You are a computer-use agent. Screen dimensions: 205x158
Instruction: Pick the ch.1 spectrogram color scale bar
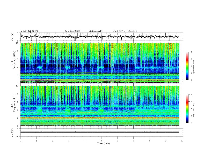click(187, 66)
